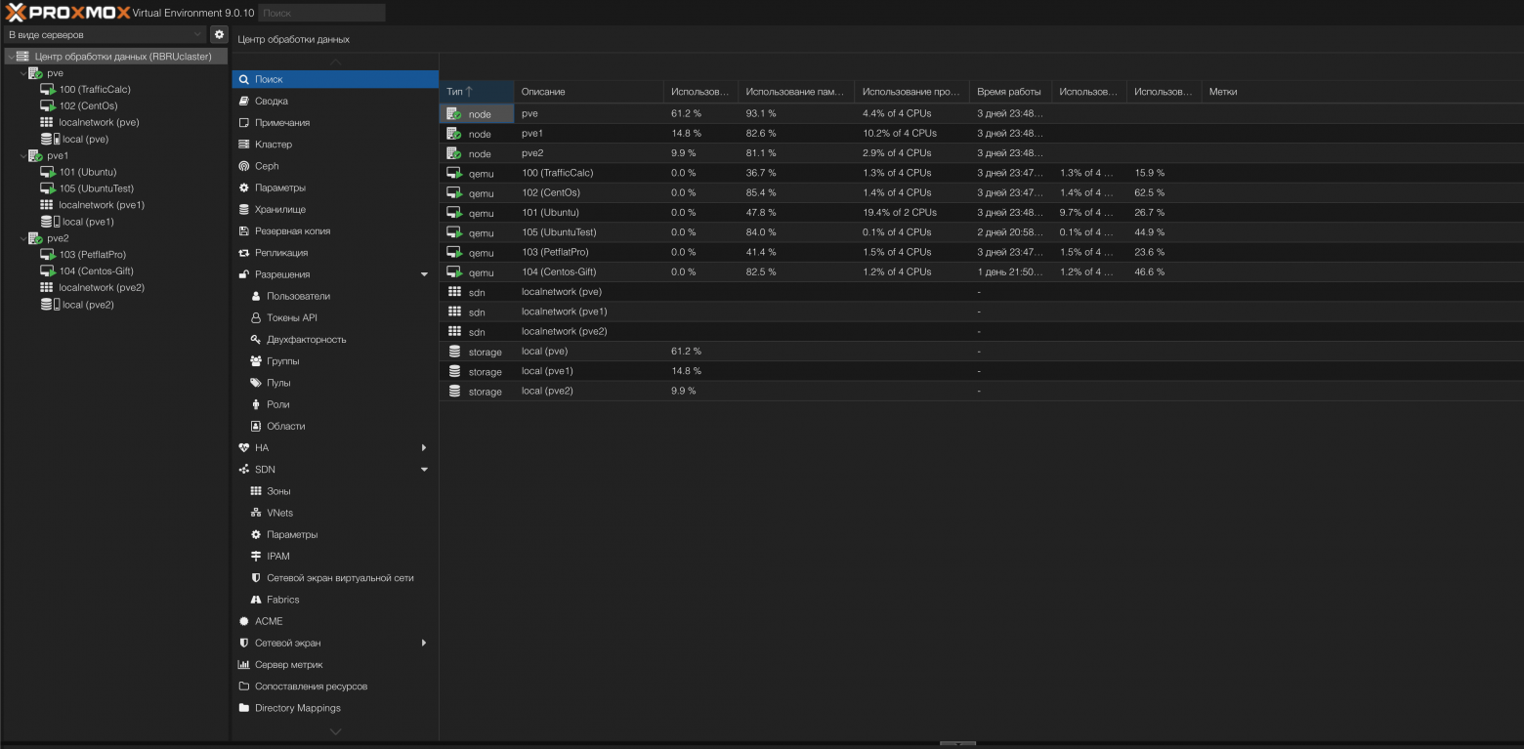Click the Резервная копия backup icon

click(x=244, y=231)
